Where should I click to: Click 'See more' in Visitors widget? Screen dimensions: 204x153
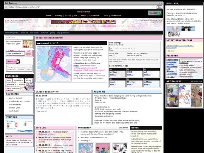(29, 121)
